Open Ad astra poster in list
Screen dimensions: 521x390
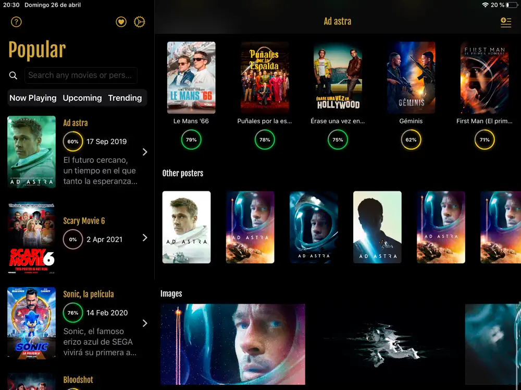(32, 152)
